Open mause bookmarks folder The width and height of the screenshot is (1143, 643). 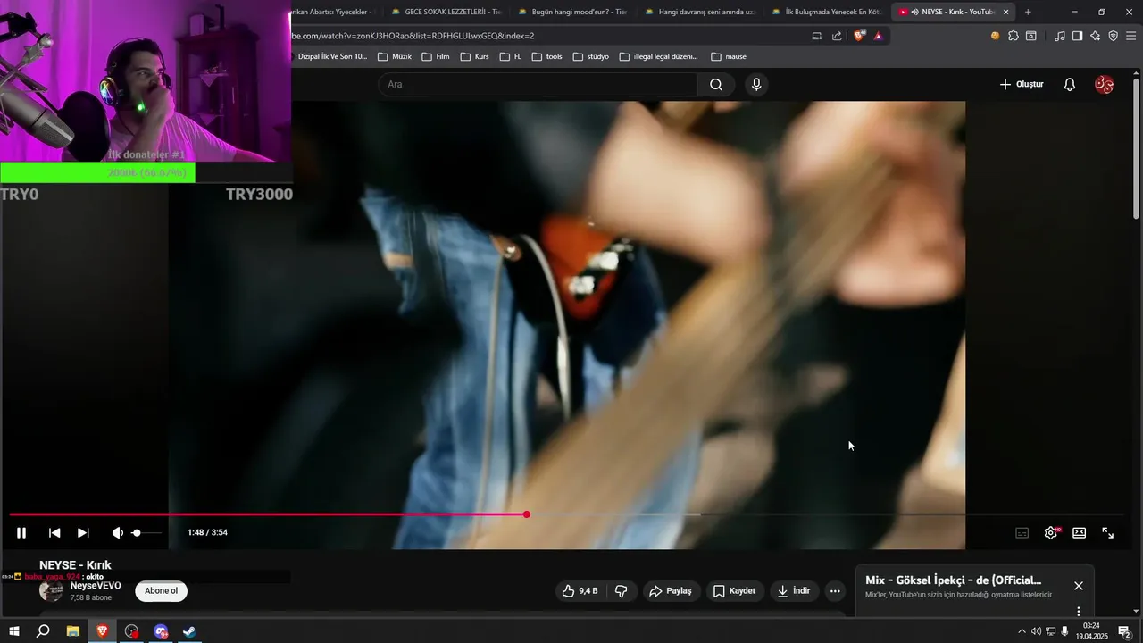[729, 56]
